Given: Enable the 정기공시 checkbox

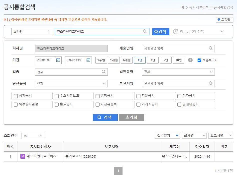Looking at the screenshot, I should pos(15,96).
